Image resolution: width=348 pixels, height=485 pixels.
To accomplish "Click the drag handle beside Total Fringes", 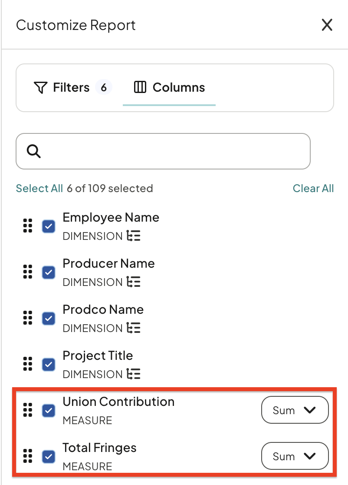I will pos(28,456).
